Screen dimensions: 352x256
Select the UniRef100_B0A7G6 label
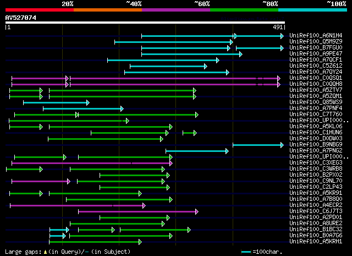pyautogui.click(x=316, y=236)
